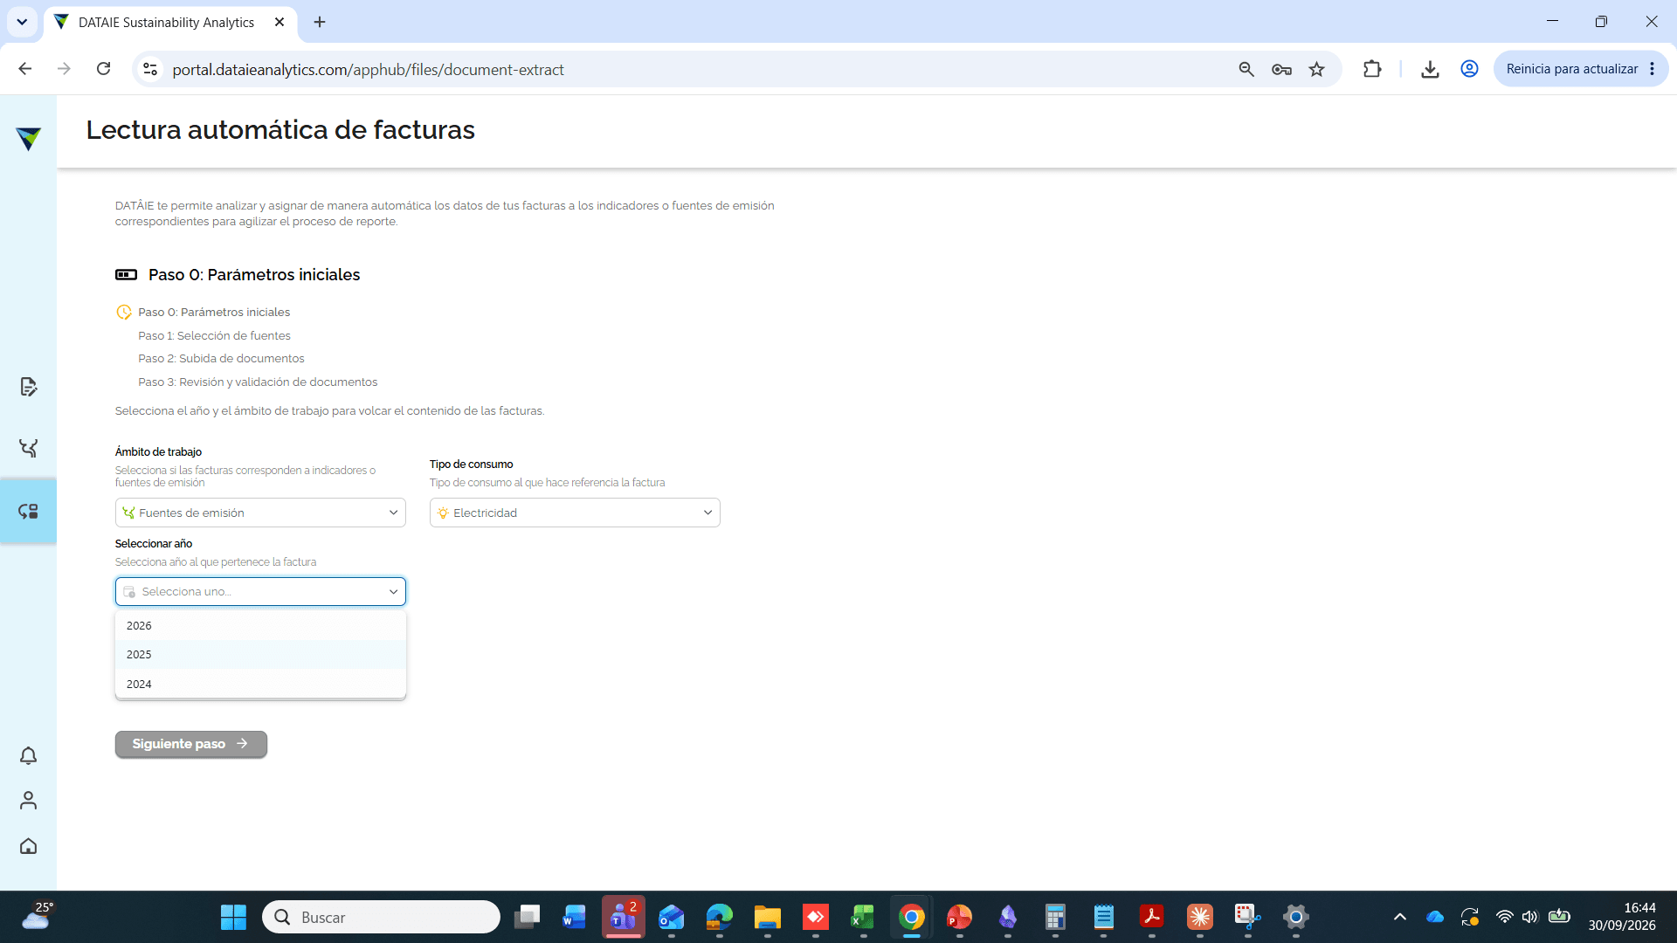This screenshot has height=943, width=1677.
Task: Open Chrome downloads icon
Action: [1430, 69]
